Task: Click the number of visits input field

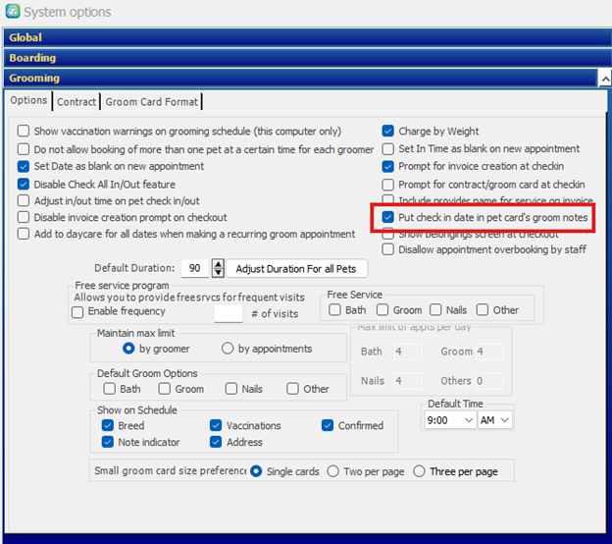Action: 229,313
